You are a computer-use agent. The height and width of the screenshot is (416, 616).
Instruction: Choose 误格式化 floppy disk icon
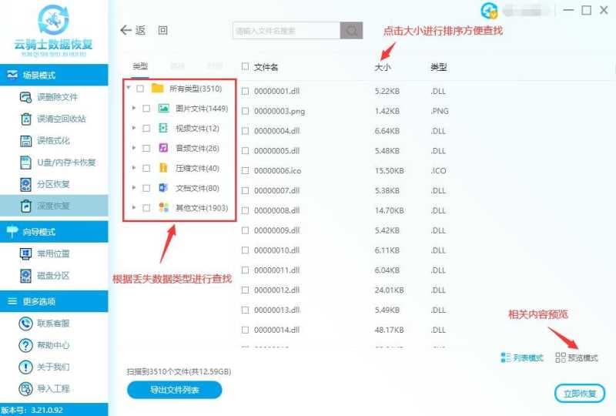coord(25,141)
